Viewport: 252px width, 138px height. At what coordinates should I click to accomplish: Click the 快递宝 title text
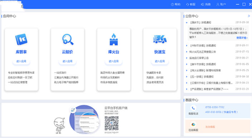point(160,52)
